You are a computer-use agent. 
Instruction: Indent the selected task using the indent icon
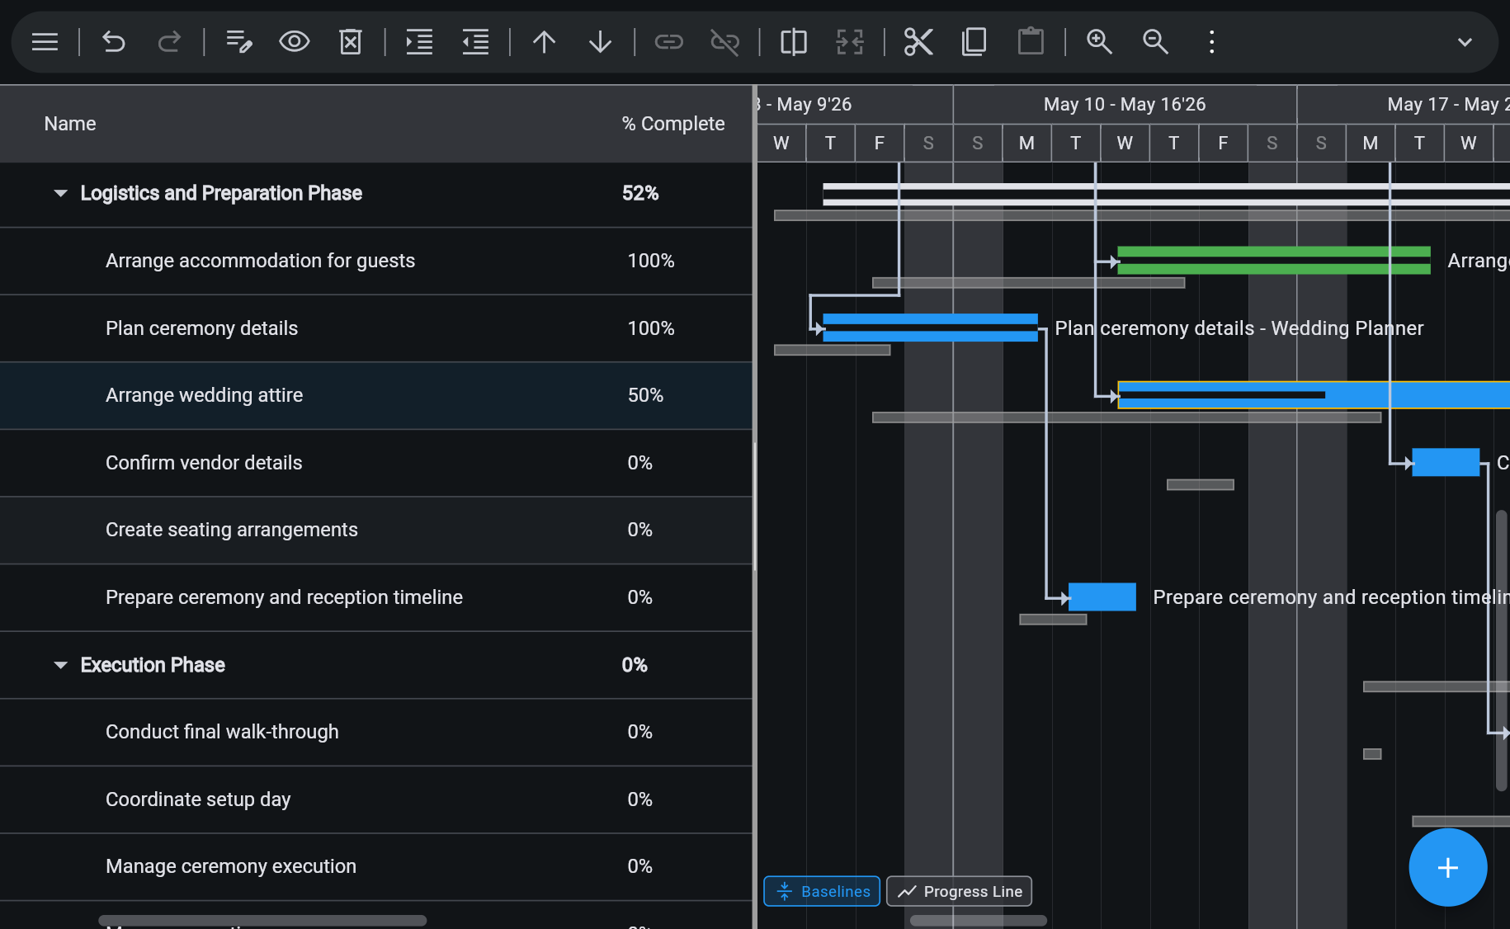coord(418,42)
